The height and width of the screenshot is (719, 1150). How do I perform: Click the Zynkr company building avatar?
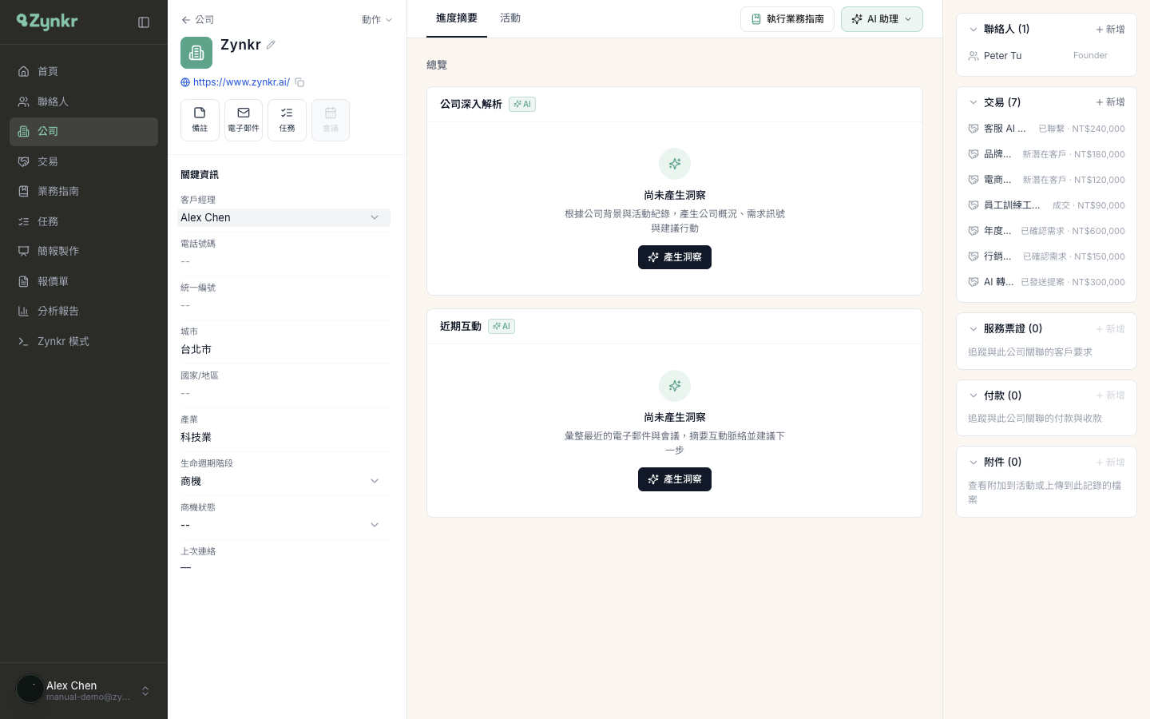point(196,53)
